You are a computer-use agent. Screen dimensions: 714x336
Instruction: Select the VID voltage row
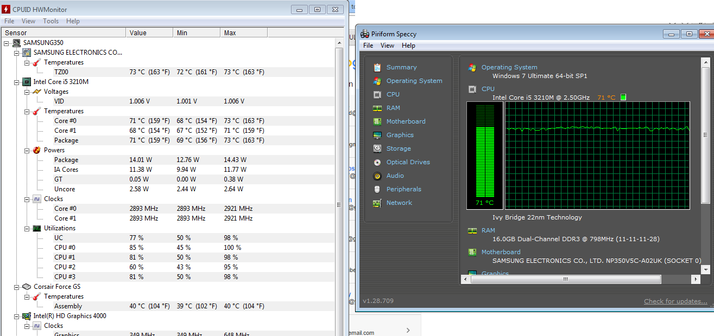[168, 101]
